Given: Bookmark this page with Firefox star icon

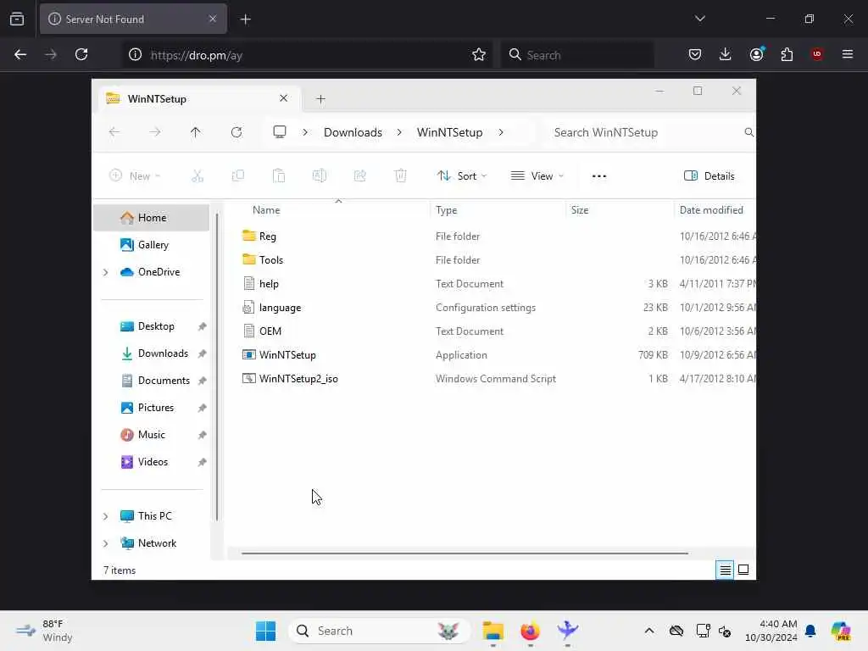Looking at the screenshot, I should pos(479,54).
